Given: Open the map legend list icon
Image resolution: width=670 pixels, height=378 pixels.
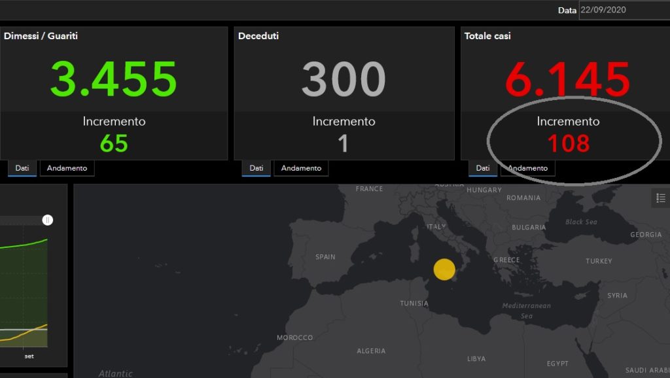Looking at the screenshot, I should (x=661, y=198).
